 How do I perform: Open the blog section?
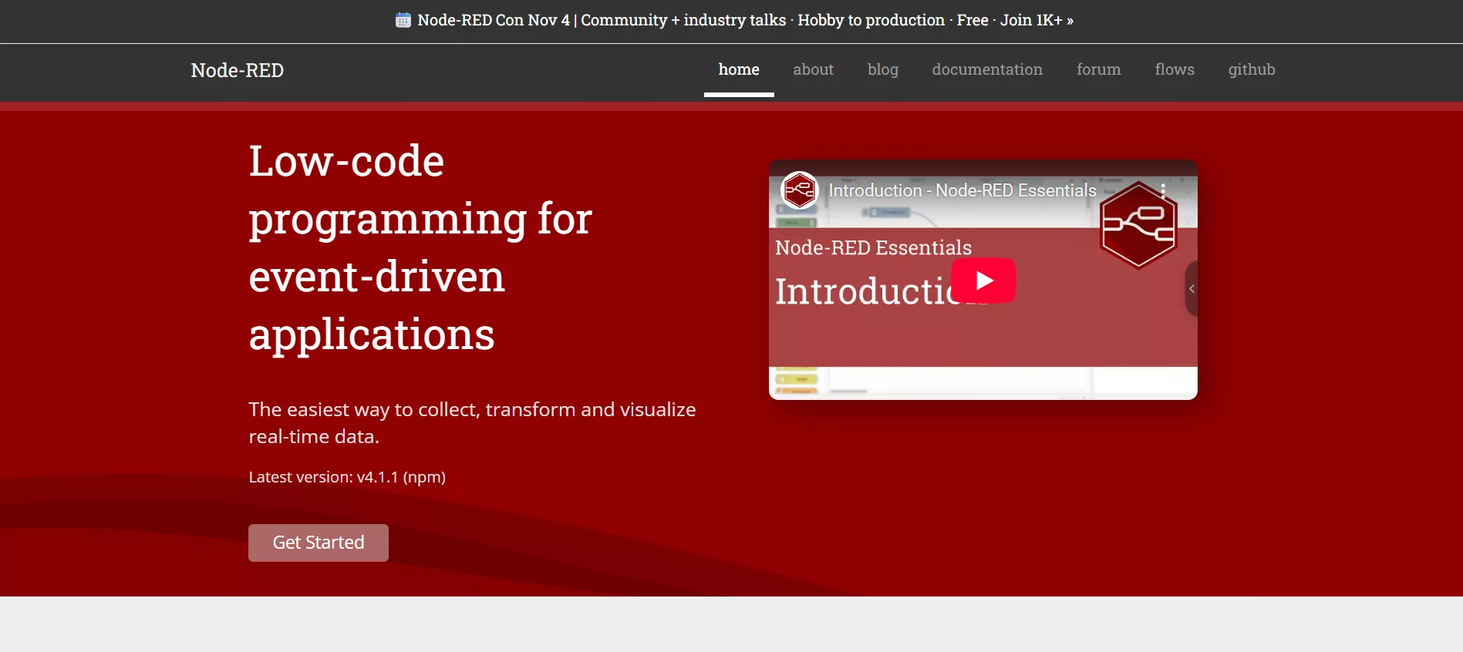[x=882, y=70]
